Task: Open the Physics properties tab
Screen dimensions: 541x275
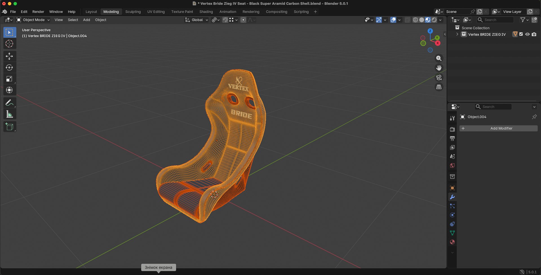Action: 452,215
